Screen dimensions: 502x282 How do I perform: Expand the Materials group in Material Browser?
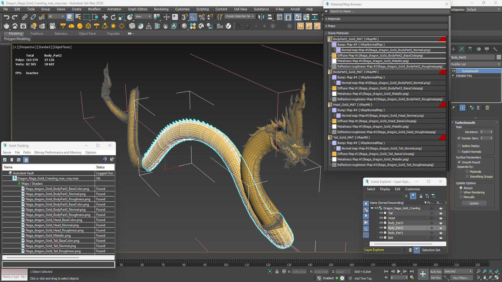326,19
